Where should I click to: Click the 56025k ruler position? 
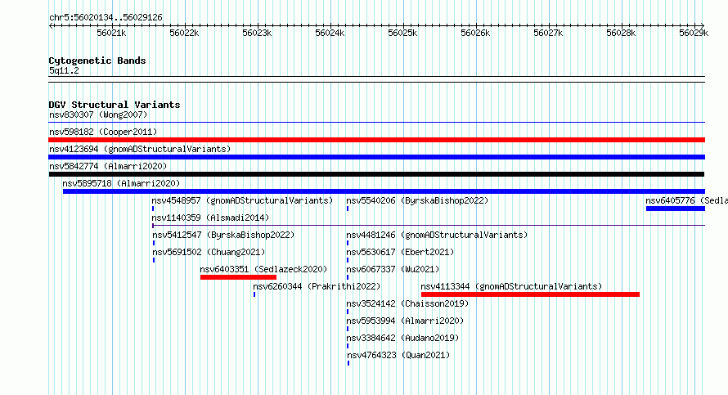[402, 33]
